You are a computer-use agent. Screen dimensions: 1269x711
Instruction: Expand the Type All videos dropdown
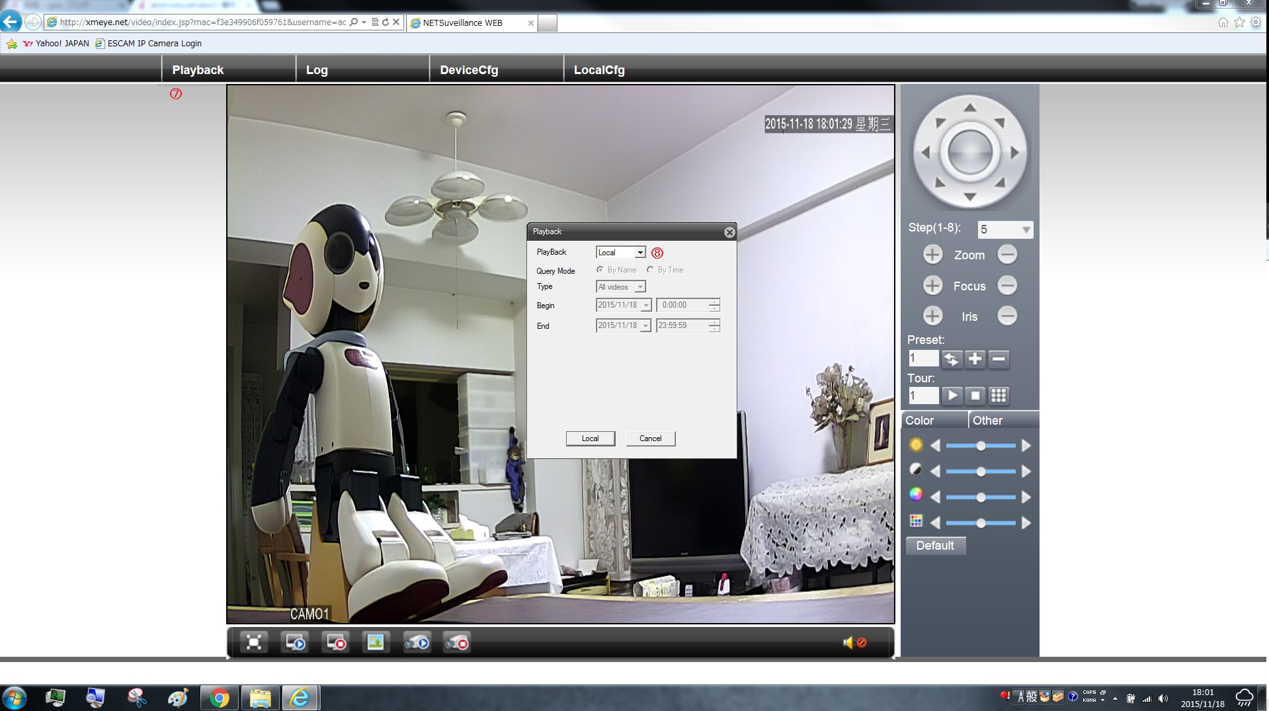[x=639, y=287]
